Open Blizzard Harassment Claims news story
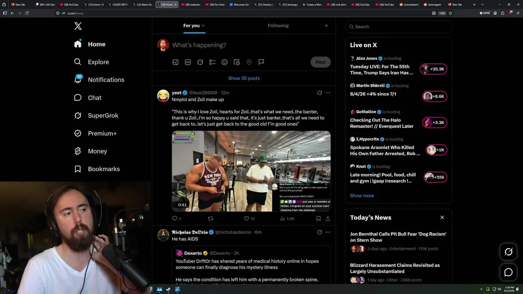The width and height of the screenshot is (523, 294). click(x=398, y=273)
